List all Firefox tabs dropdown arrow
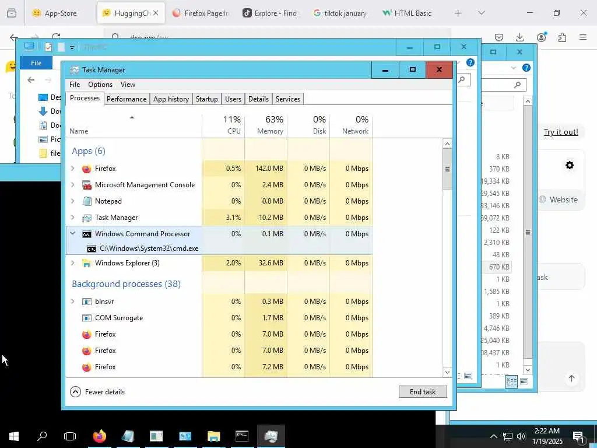597x448 pixels. (x=482, y=13)
